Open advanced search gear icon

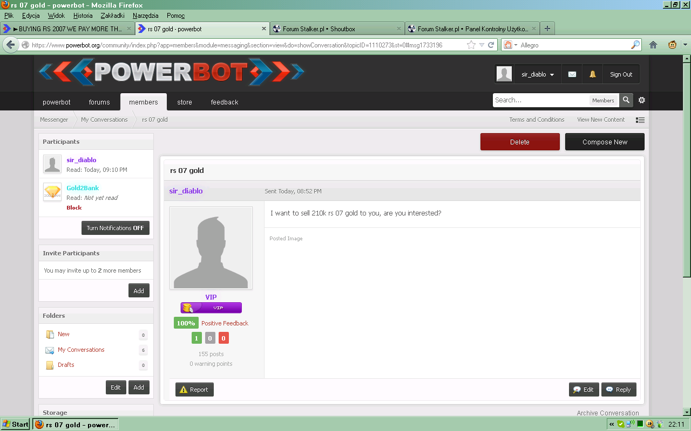pyautogui.click(x=641, y=100)
